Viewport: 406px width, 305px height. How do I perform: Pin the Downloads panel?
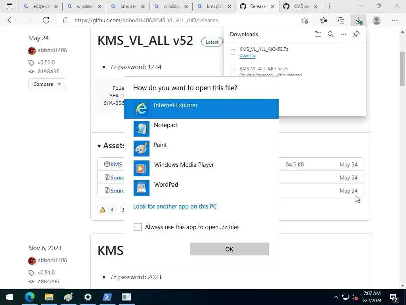[x=356, y=34]
